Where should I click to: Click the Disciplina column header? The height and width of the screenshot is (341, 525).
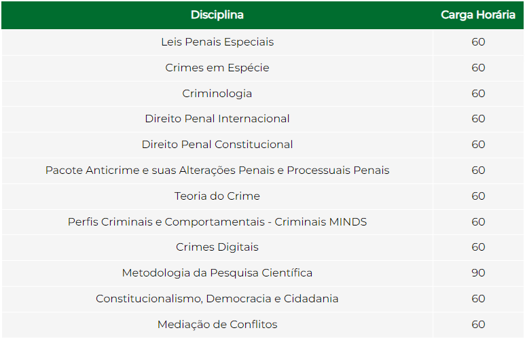(217, 15)
